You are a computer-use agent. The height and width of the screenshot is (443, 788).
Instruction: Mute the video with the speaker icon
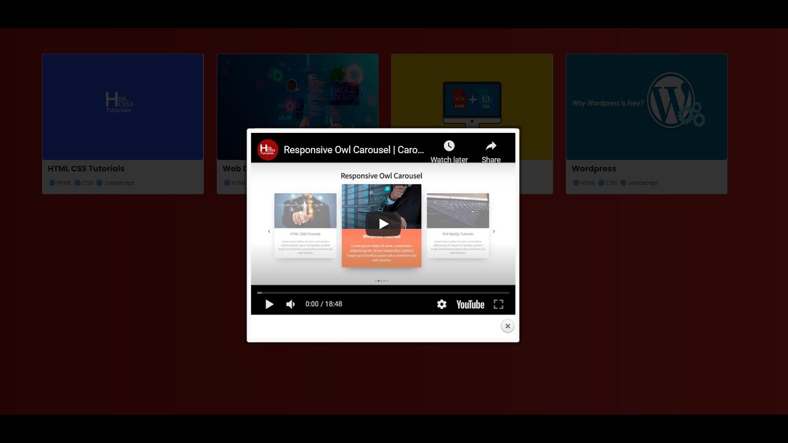(291, 304)
